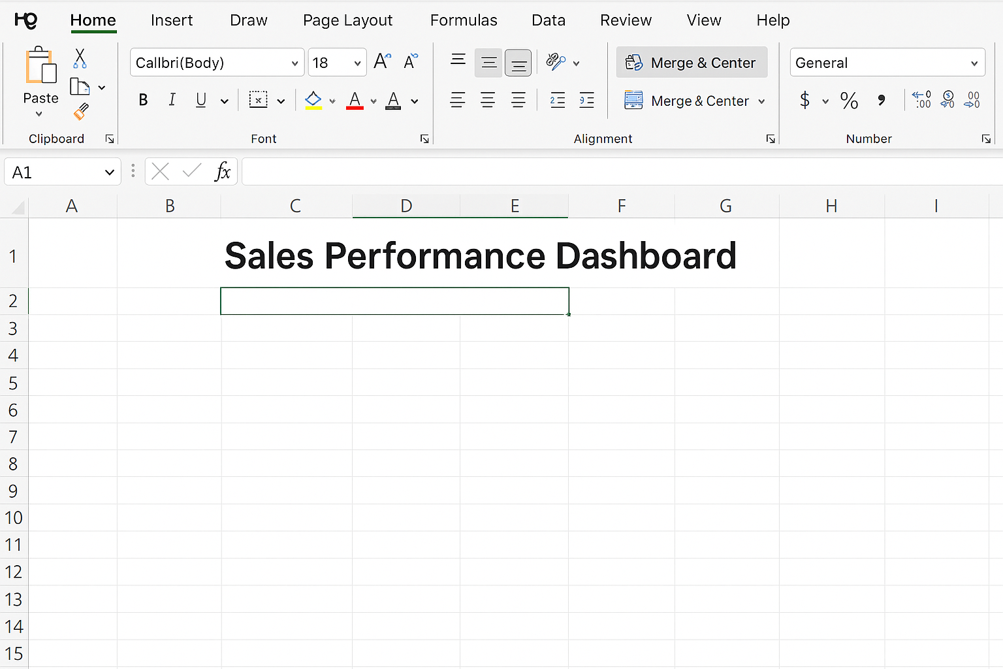Decrease the indent
This screenshot has width=1003, height=669.
(x=558, y=100)
